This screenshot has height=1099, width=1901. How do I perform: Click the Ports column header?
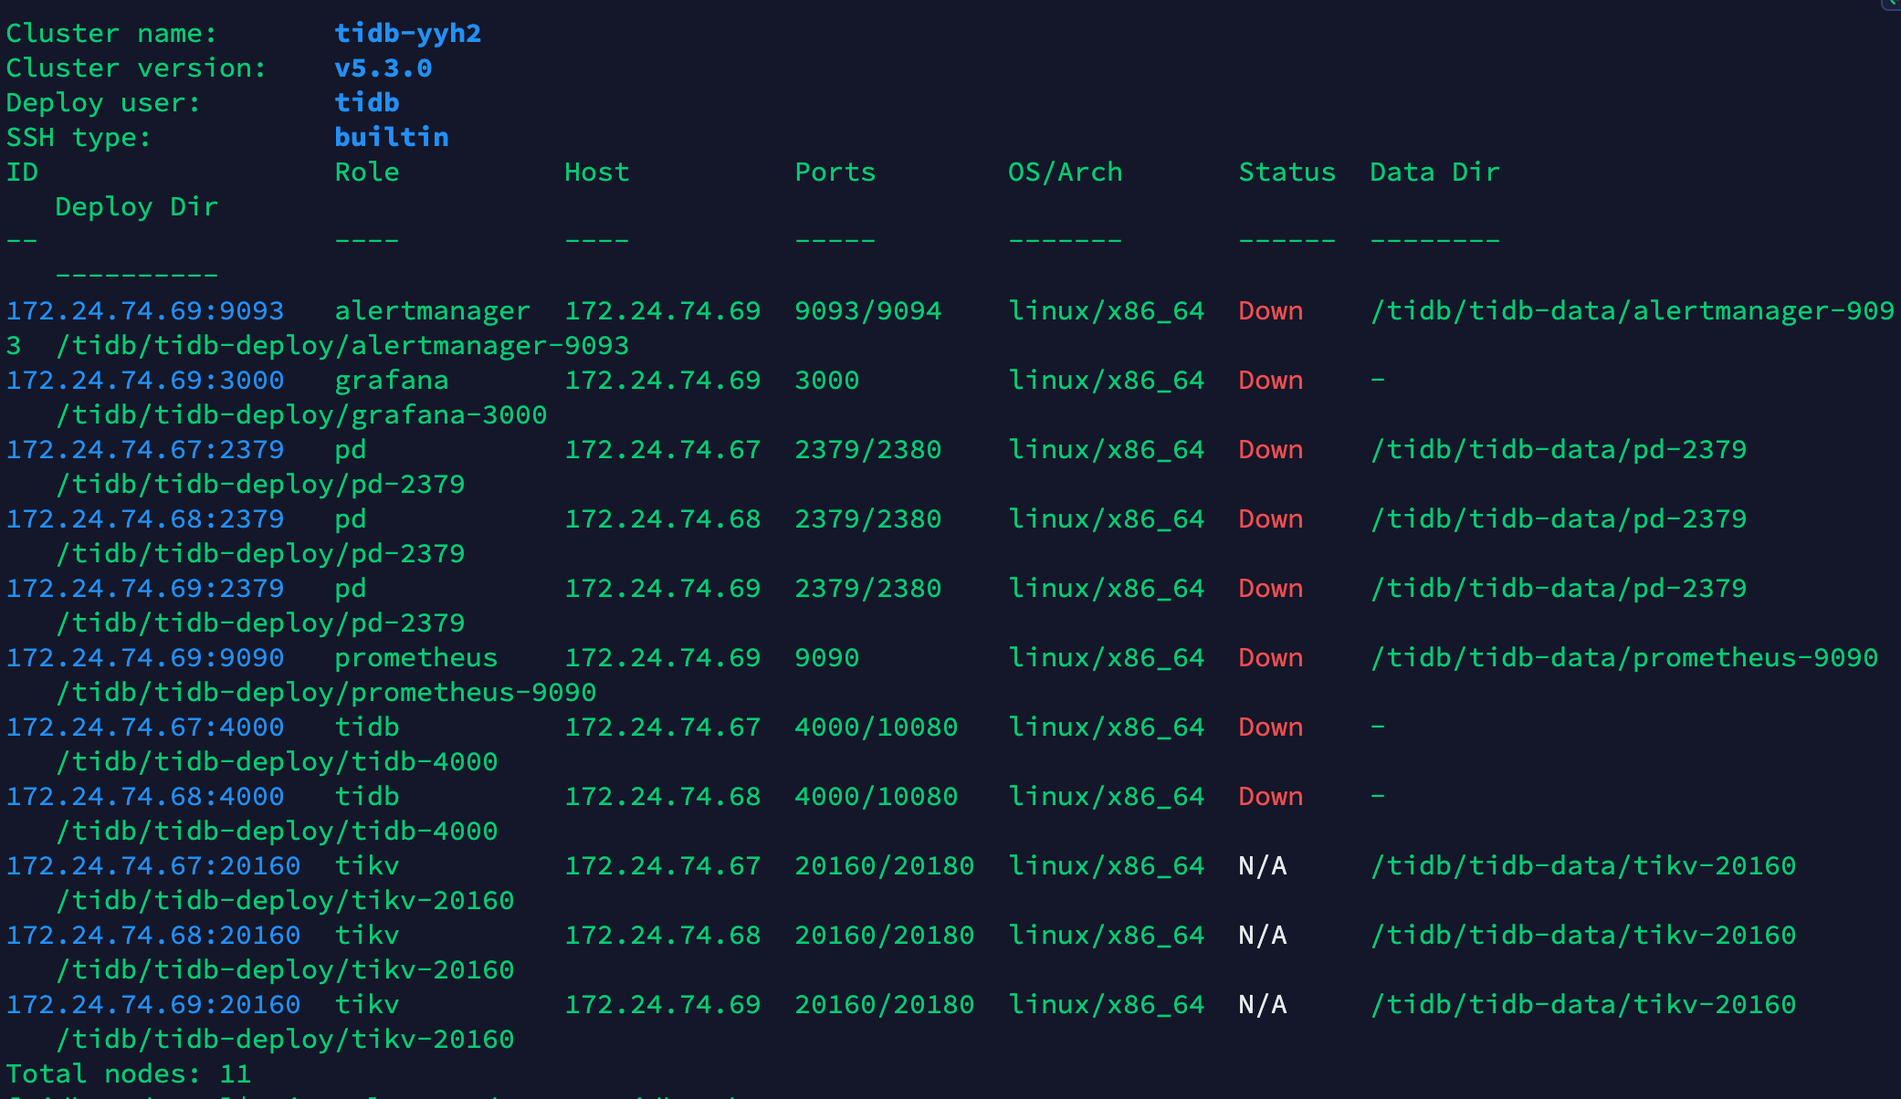[835, 173]
